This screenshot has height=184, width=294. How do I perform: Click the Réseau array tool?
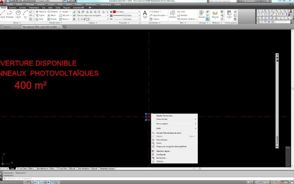(x=64, y=19)
